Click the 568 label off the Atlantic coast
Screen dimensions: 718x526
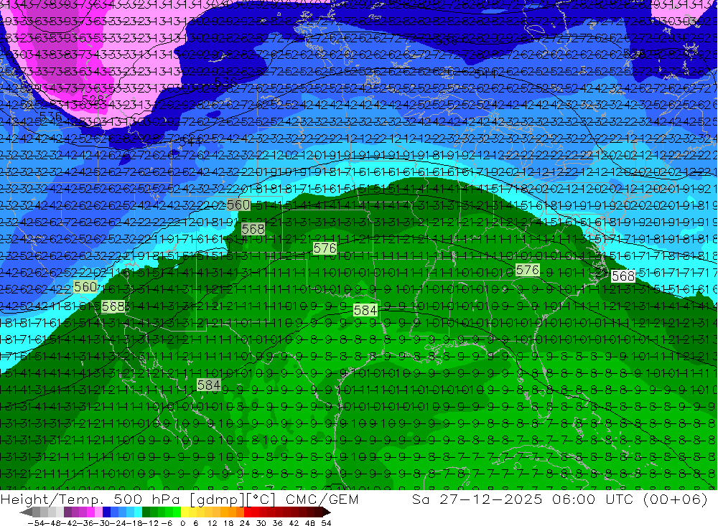click(x=623, y=276)
